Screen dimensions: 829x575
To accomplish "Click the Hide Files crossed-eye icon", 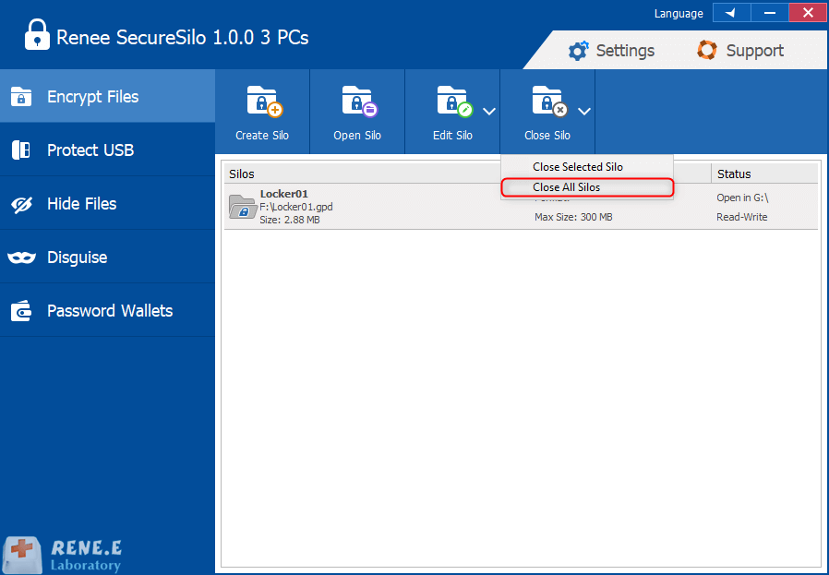I will tap(21, 204).
